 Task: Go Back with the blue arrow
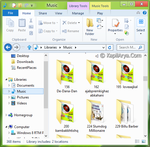[x=8, y=47]
